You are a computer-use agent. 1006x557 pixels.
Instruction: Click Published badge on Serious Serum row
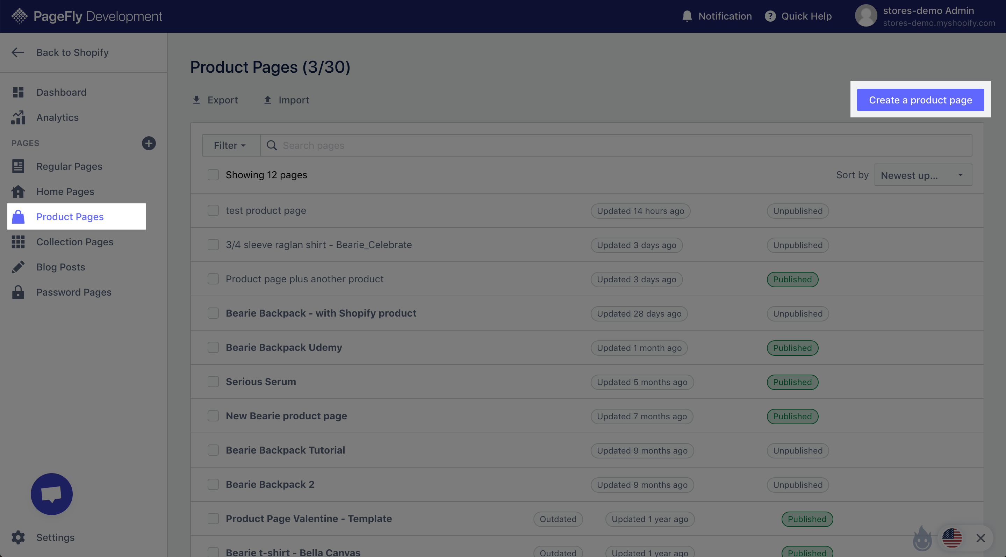tap(792, 382)
